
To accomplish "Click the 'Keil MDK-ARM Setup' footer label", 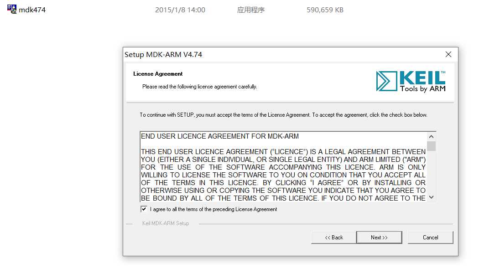I will pos(166,223).
